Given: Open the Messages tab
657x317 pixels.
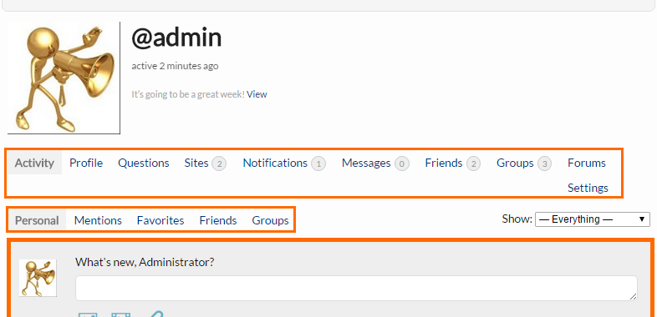Looking at the screenshot, I should click(375, 163).
